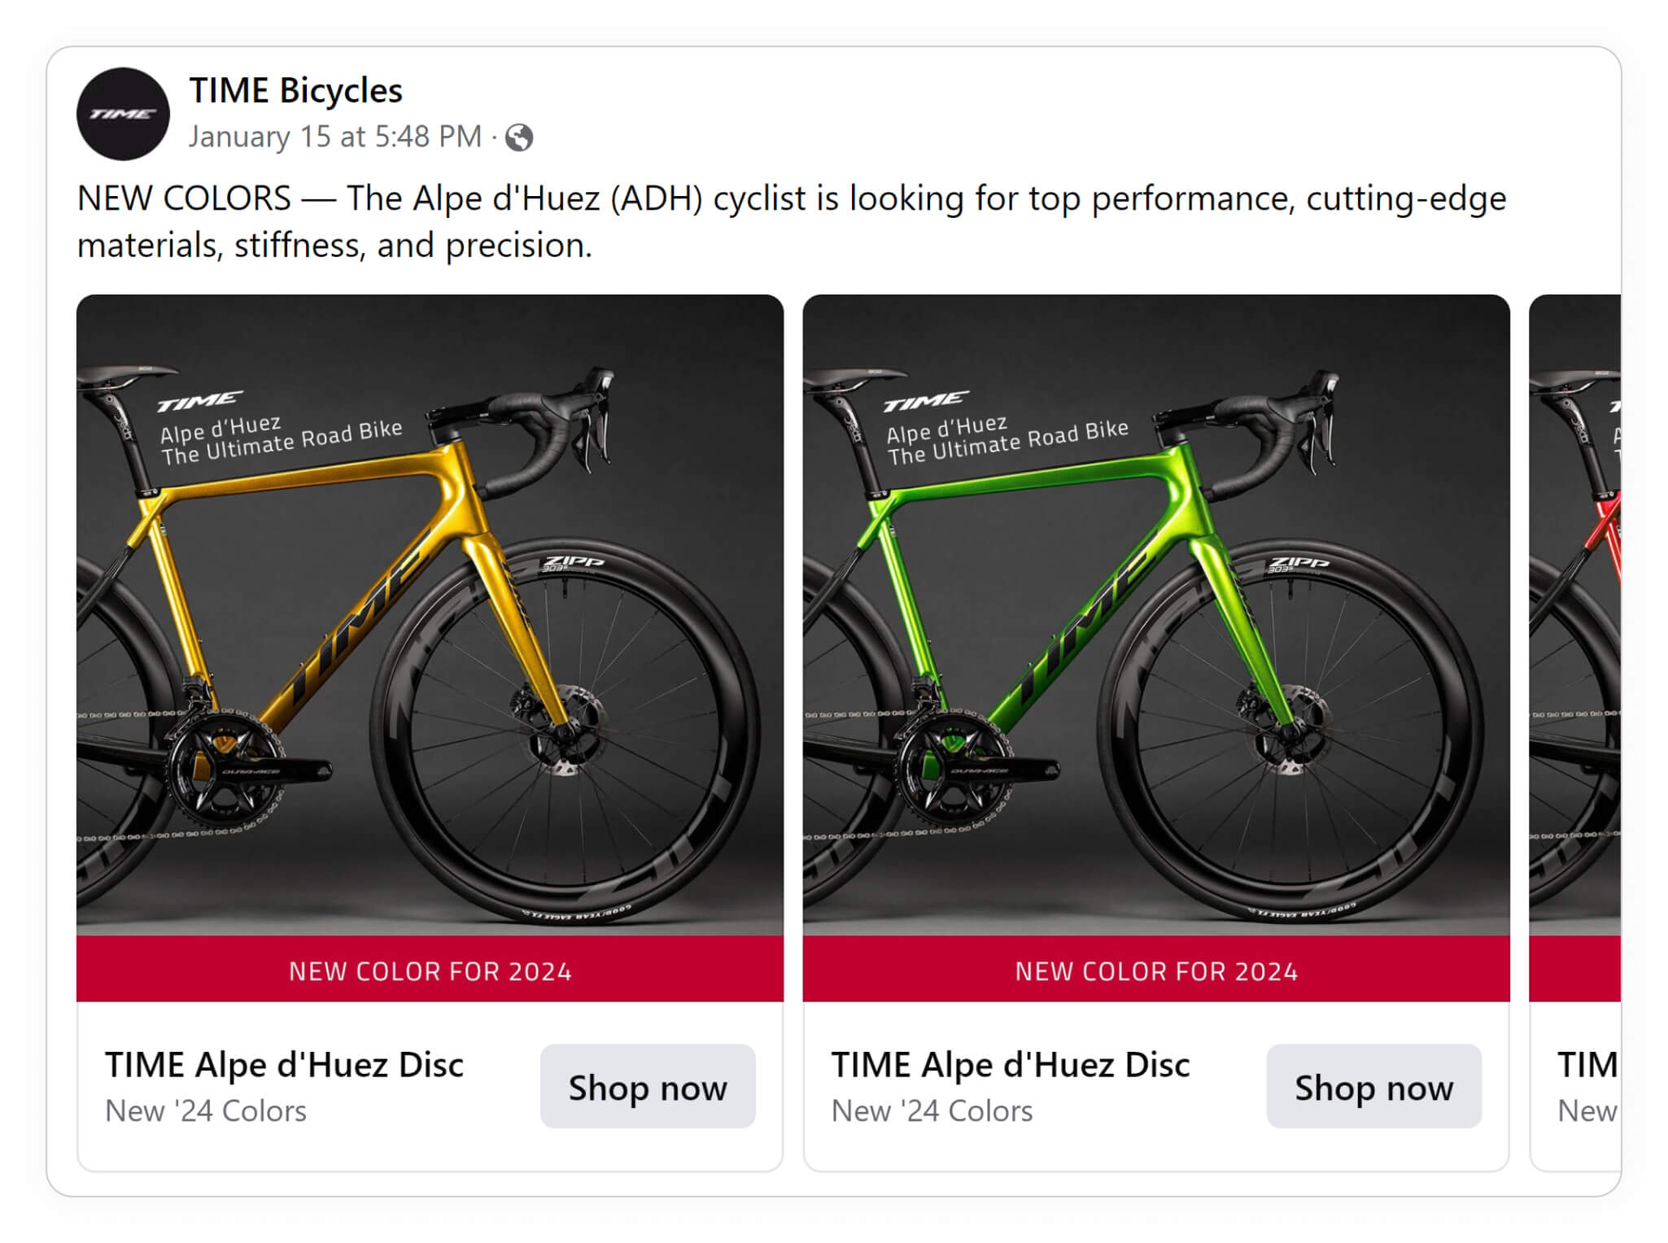
Task: Open the TIME Bicycles page name link
Action: (x=295, y=90)
